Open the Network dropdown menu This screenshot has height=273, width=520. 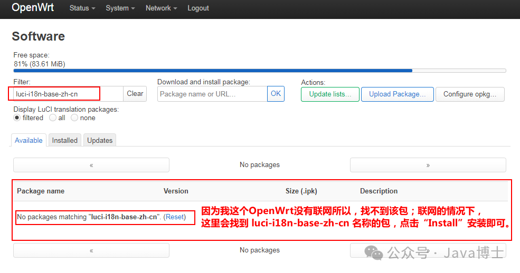point(161,8)
